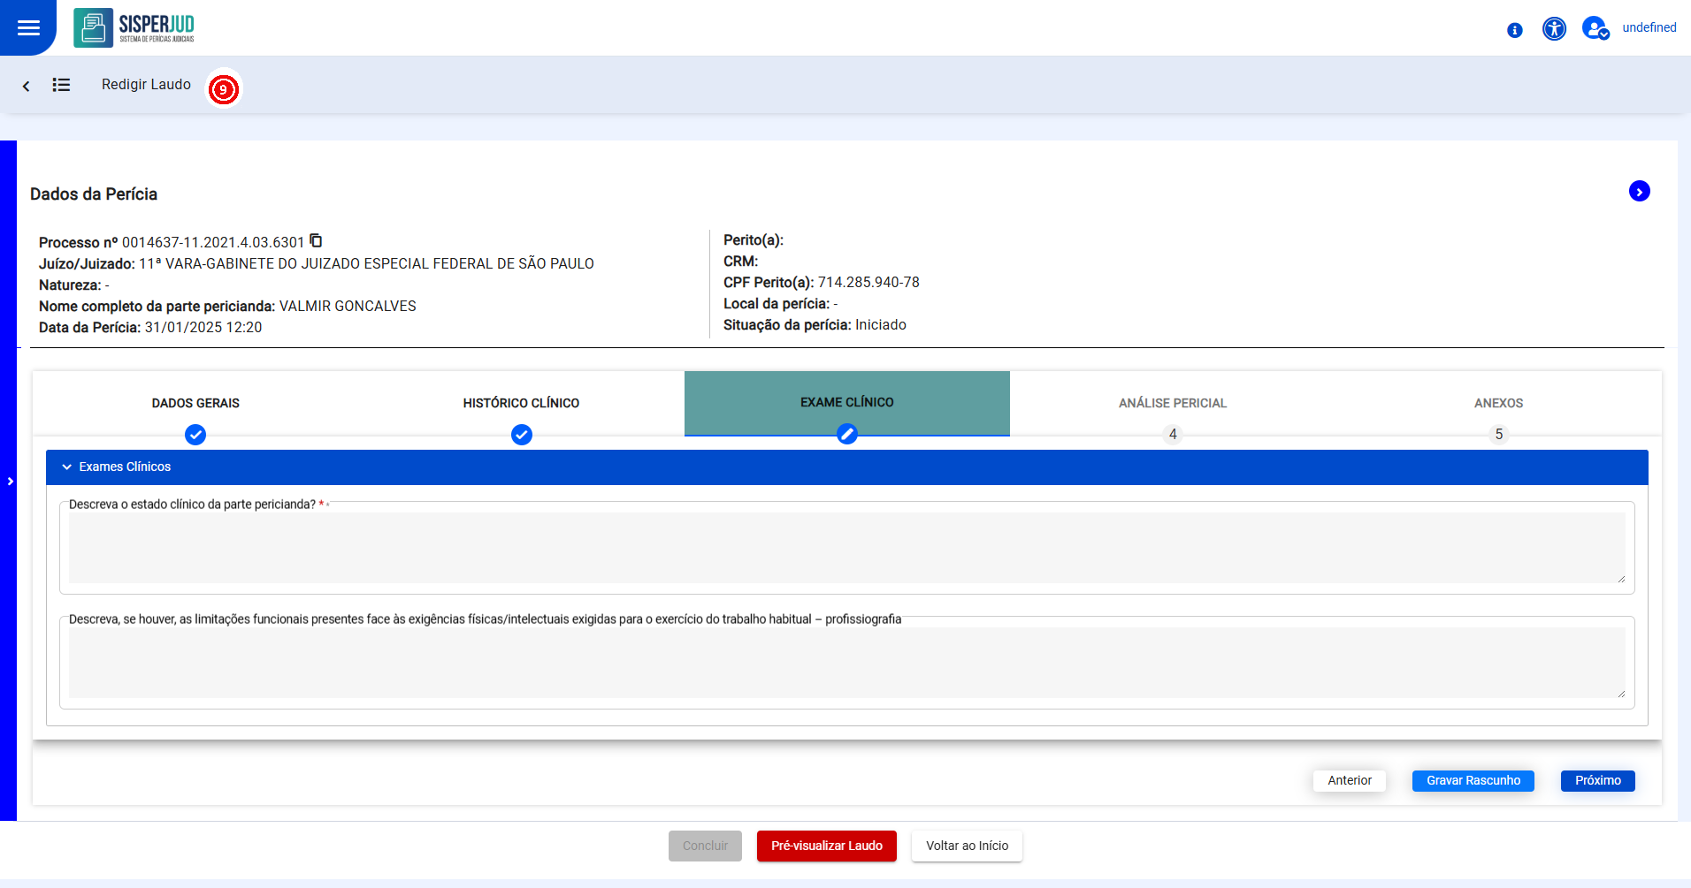The image size is (1691, 888).
Task: Click the Dados Gerais completed check icon
Action: [195, 435]
